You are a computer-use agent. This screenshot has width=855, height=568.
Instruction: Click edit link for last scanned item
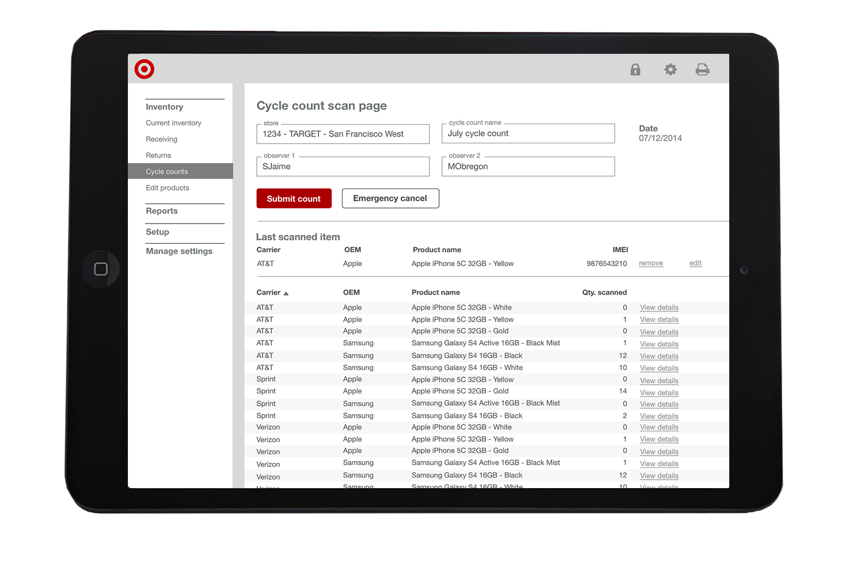[x=695, y=264]
